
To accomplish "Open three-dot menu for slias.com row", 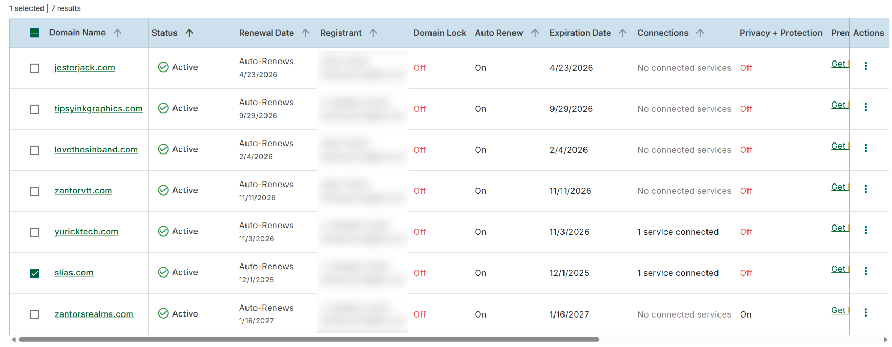I will click(865, 271).
